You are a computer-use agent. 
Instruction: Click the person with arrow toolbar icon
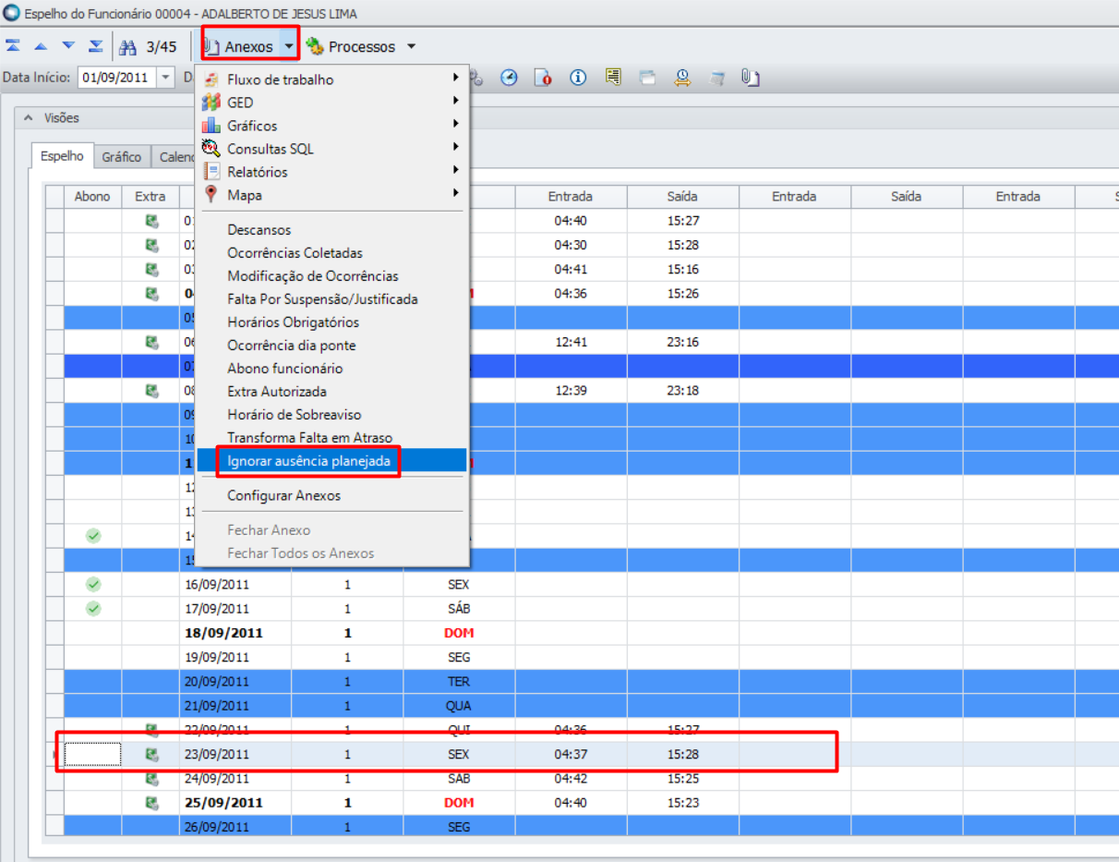(682, 78)
